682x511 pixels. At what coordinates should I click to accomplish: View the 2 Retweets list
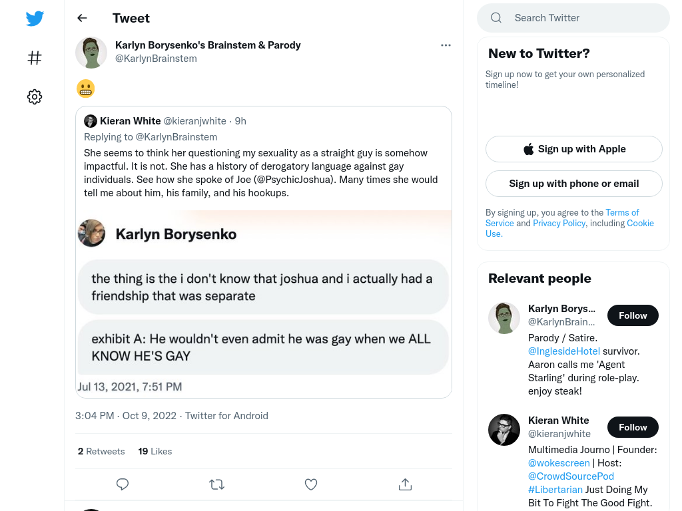coord(101,451)
